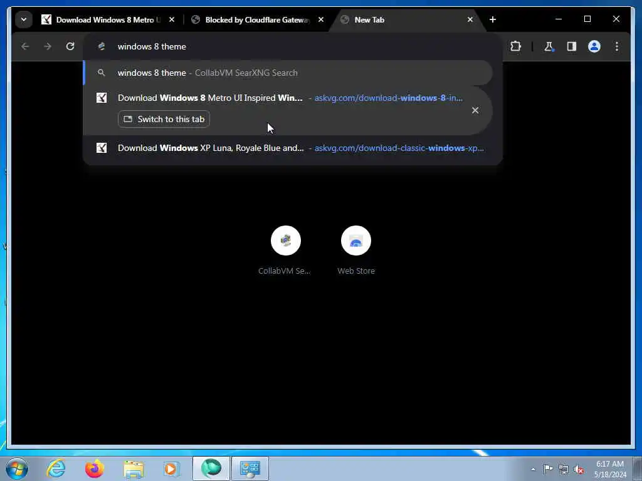The height and width of the screenshot is (481, 642).
Task: Open the CollabVM Se... shortcut tile
Action: 285,251
